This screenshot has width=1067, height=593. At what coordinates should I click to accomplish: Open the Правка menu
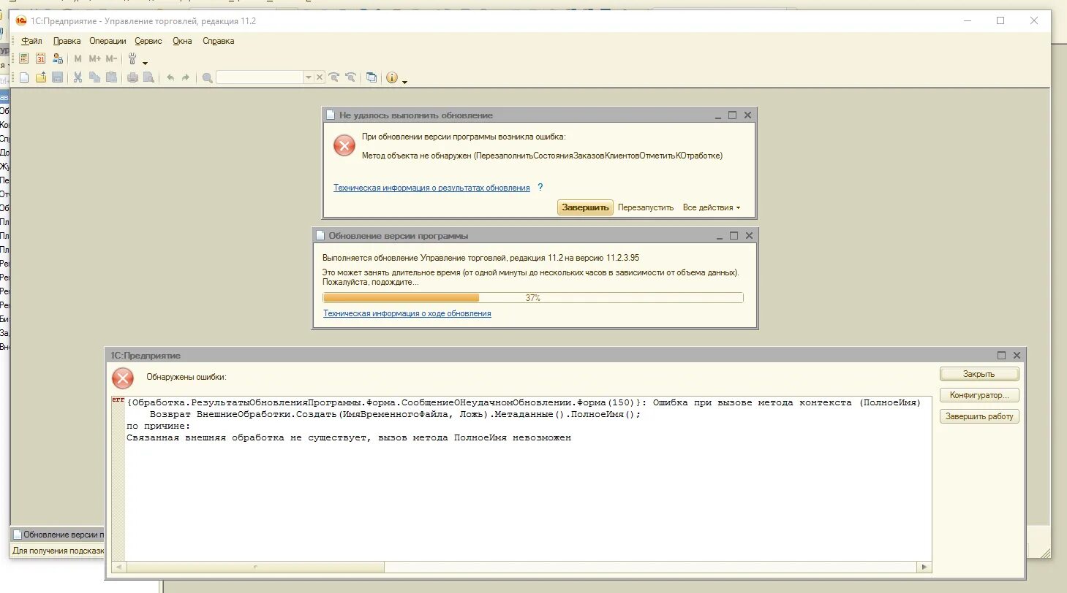point(67,41)
